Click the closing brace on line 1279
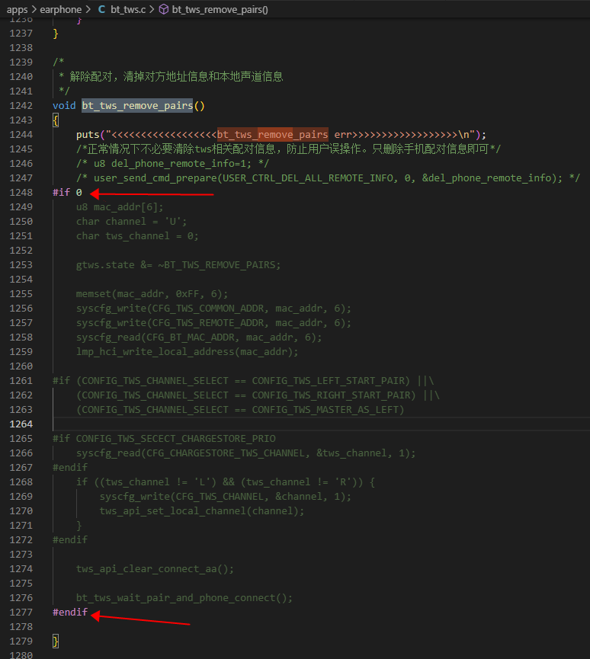This screenshot has height=659, width=590. pyautogui.click(x=56, y=641)
